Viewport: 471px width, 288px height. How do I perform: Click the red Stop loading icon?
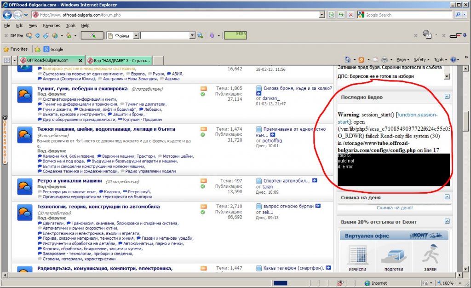pos(350,15)
